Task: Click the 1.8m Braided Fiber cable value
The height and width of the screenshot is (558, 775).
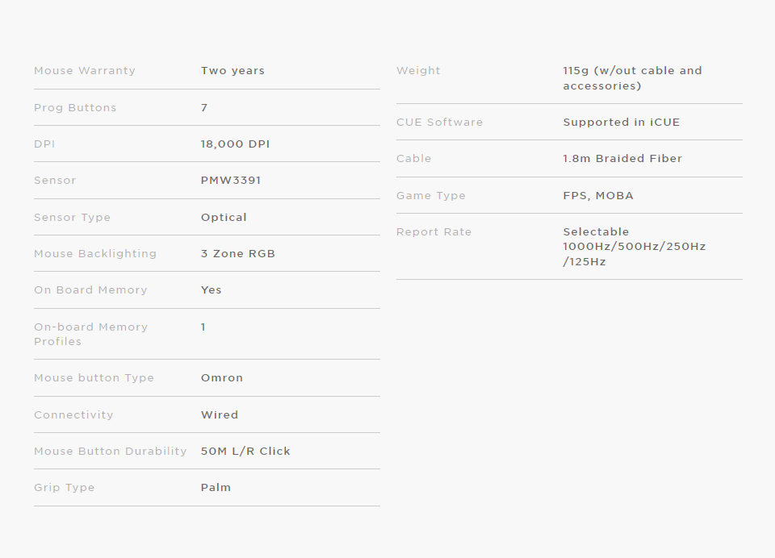Action: (x=622, y=159)
